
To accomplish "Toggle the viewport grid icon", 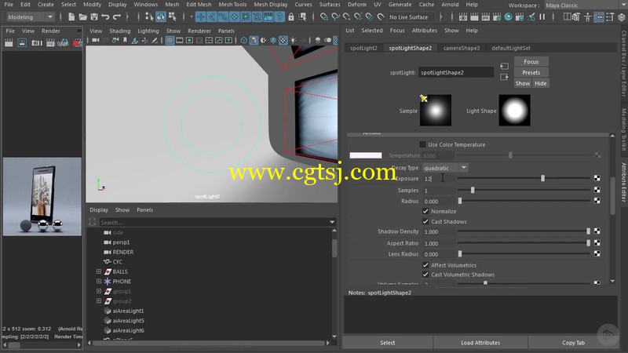I will (170, 41).
